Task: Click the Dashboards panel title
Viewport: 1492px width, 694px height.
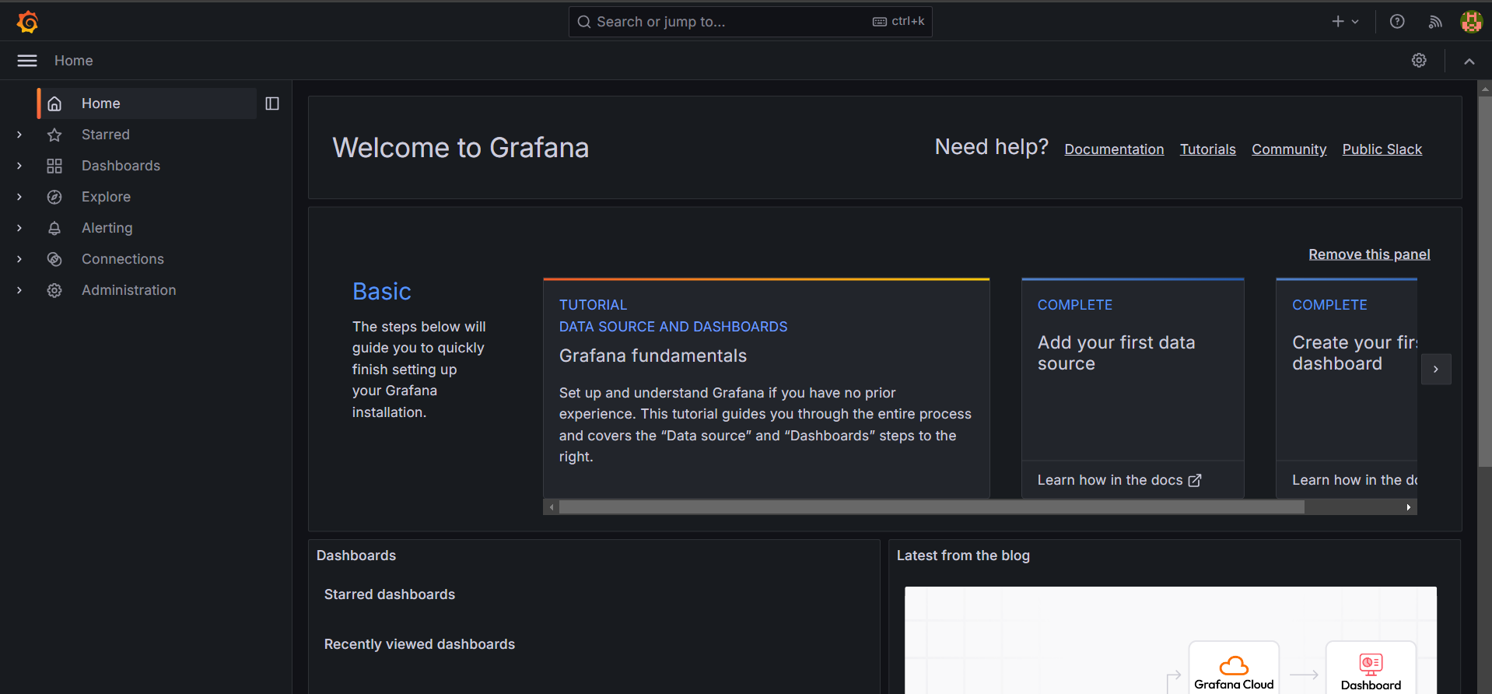Action: coord(356,556)
